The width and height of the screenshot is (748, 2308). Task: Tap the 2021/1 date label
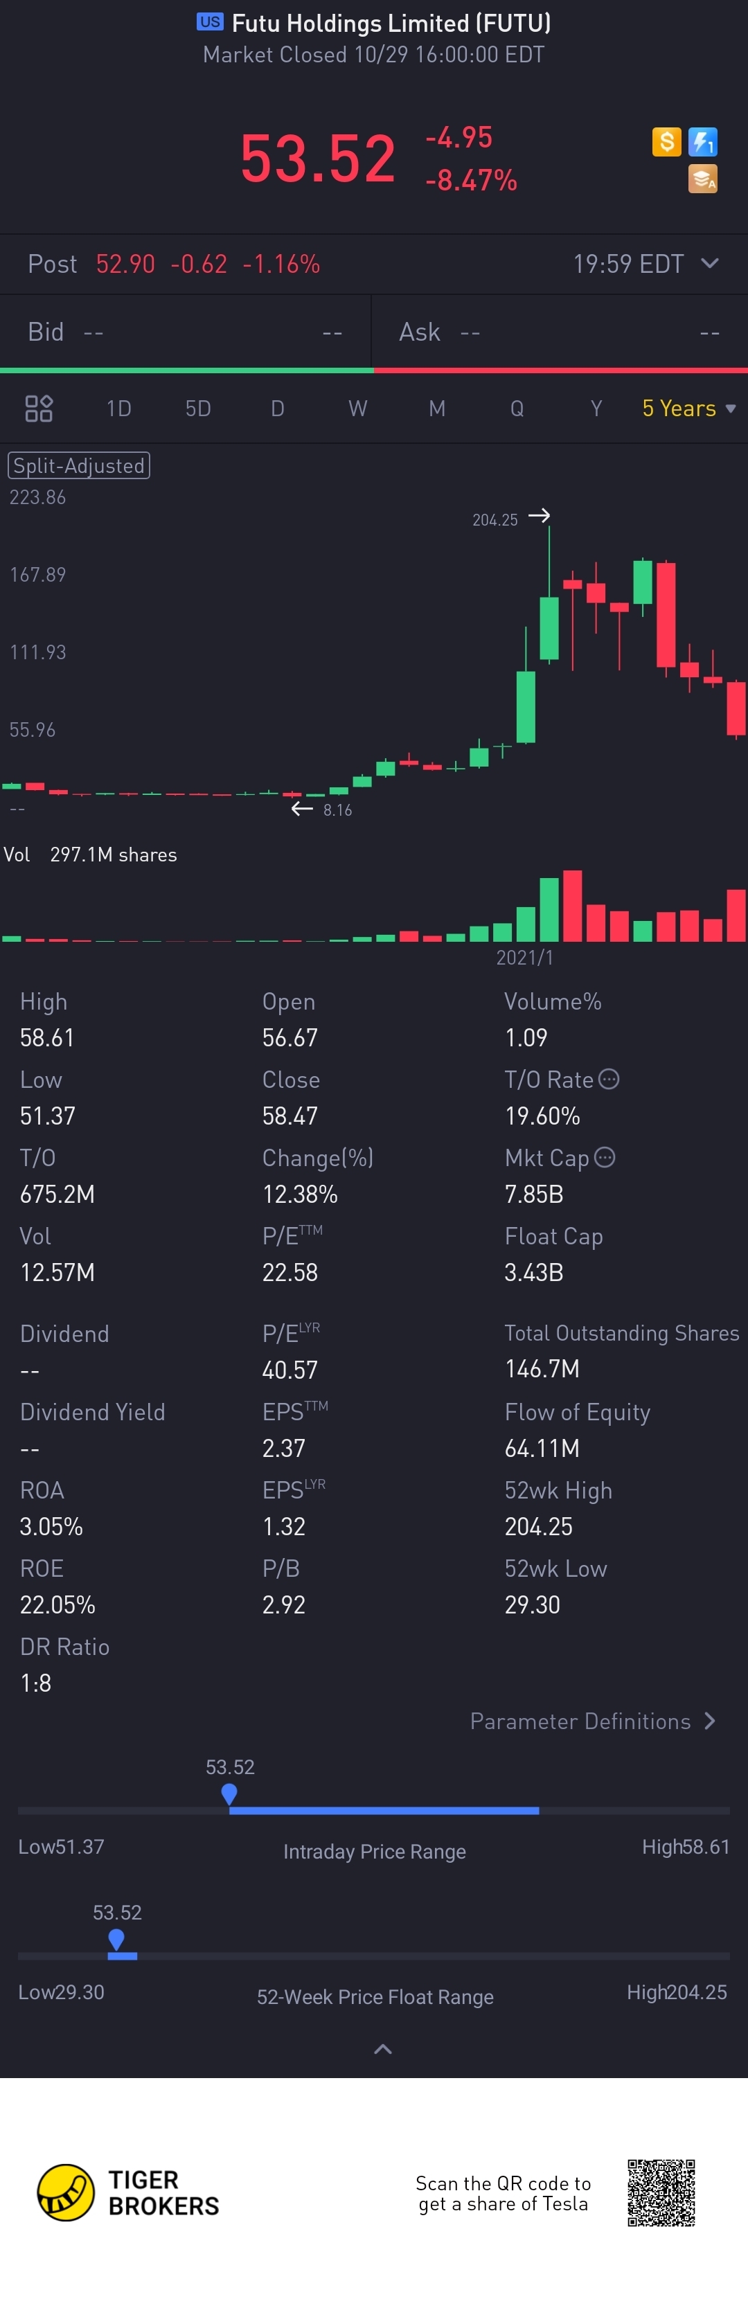525,958
